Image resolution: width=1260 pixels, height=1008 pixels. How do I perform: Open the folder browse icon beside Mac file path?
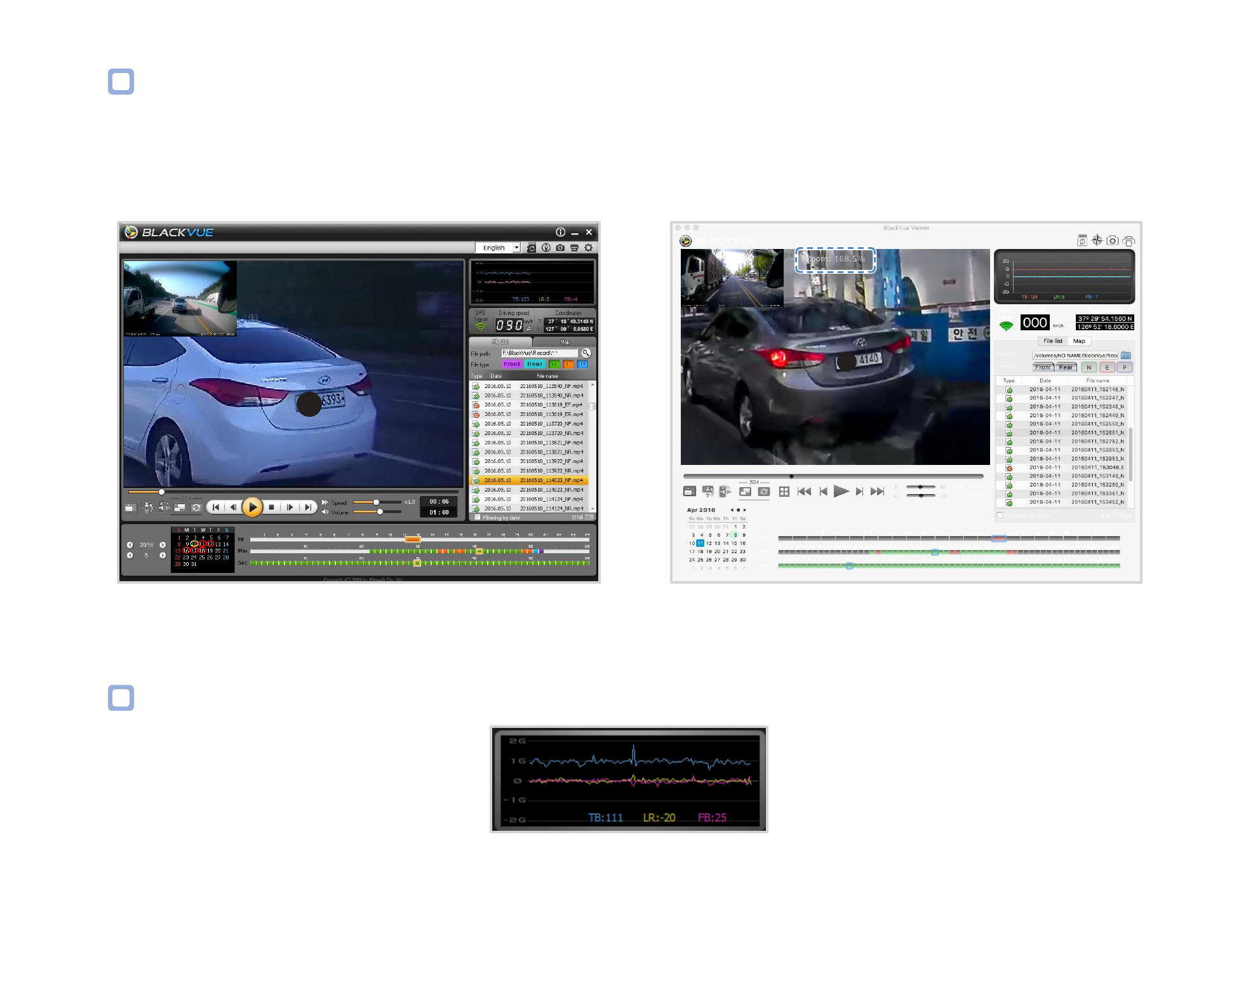pos(1126,356)
